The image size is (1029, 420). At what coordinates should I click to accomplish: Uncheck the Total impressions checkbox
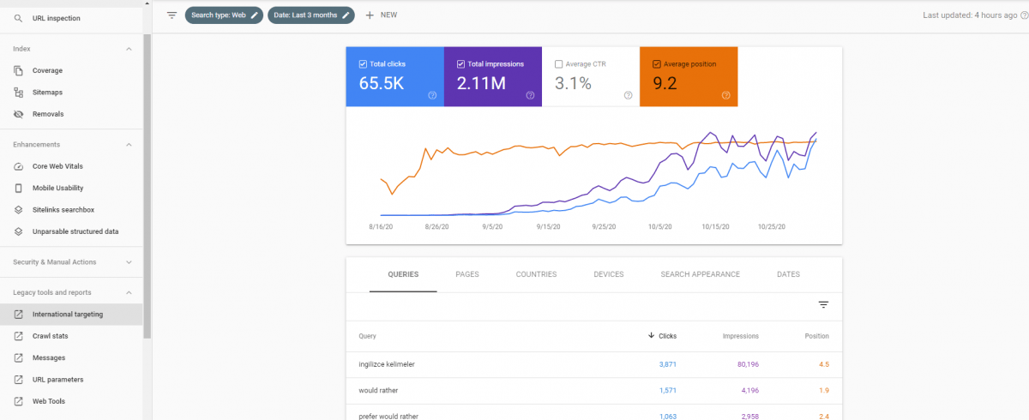click(x=461, y=64)
